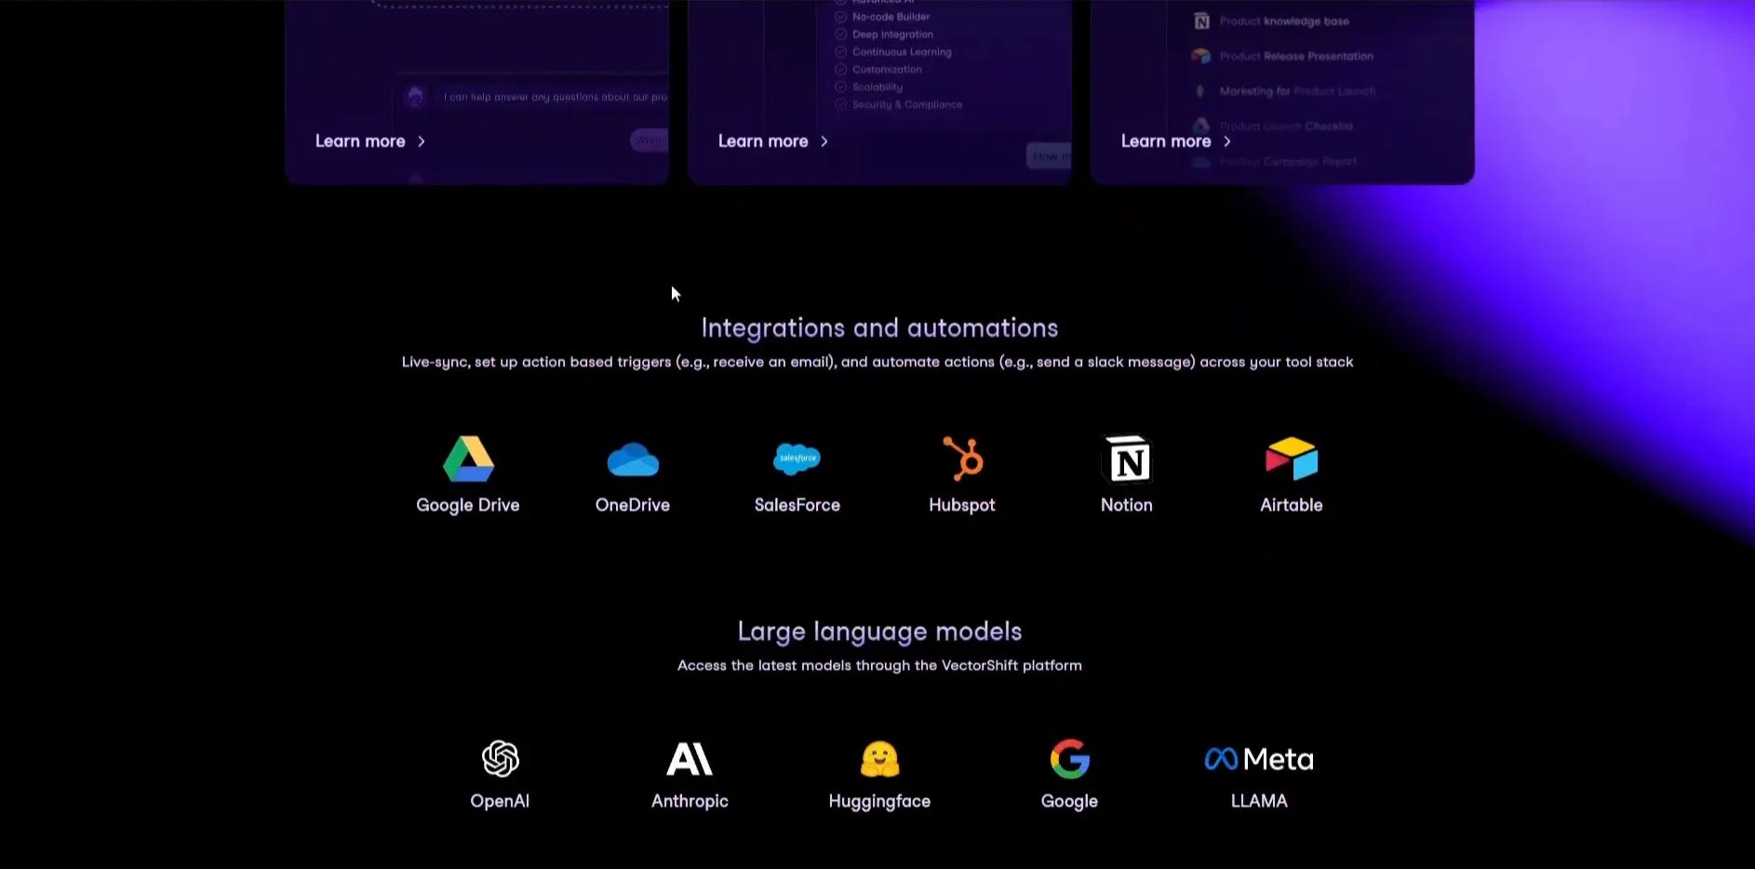Click the OpenAI logo icon
The width and height of the screenshot is (1755, 869).
[x=500, y=758]
